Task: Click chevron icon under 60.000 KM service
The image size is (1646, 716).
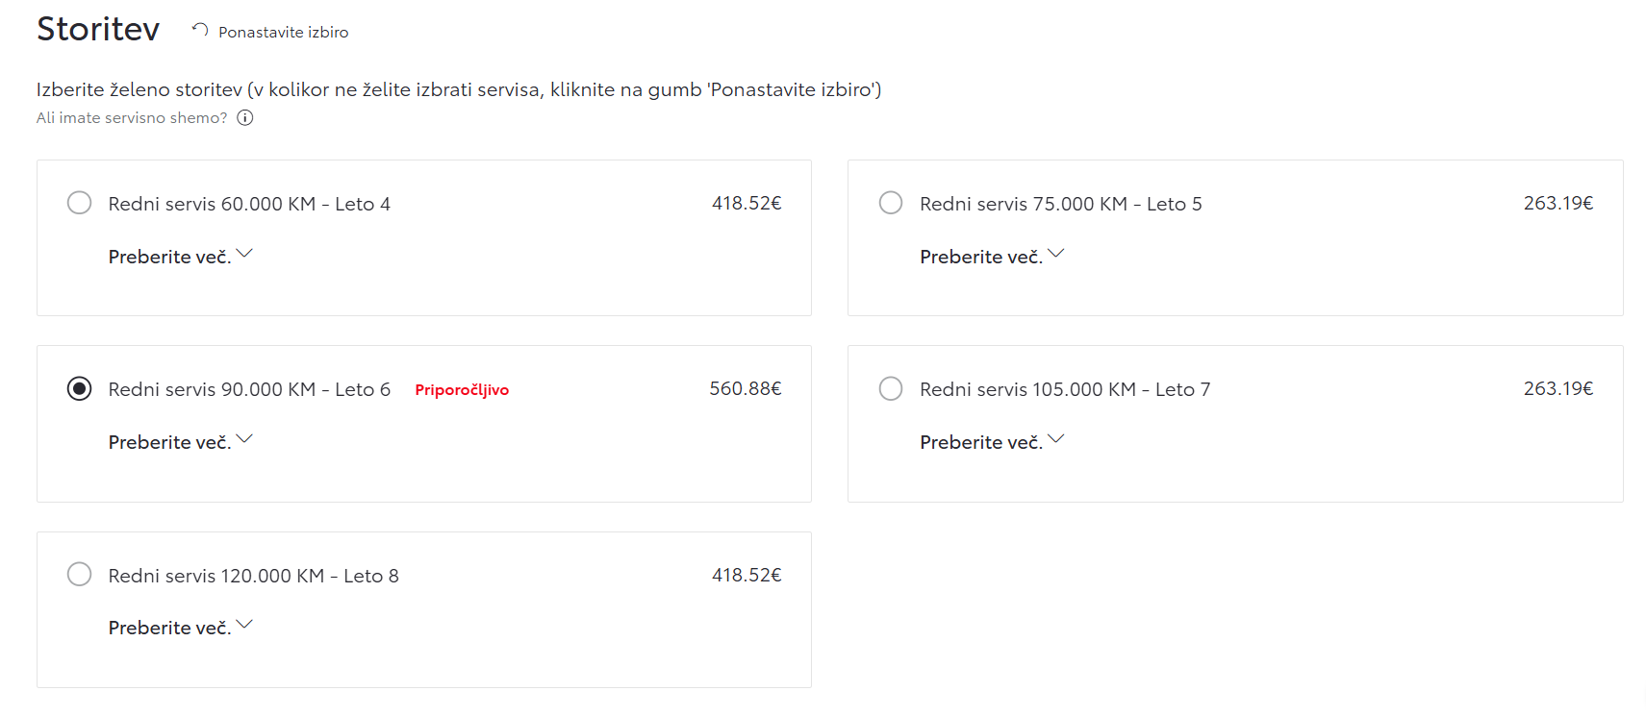Action: tap(244, 254)
